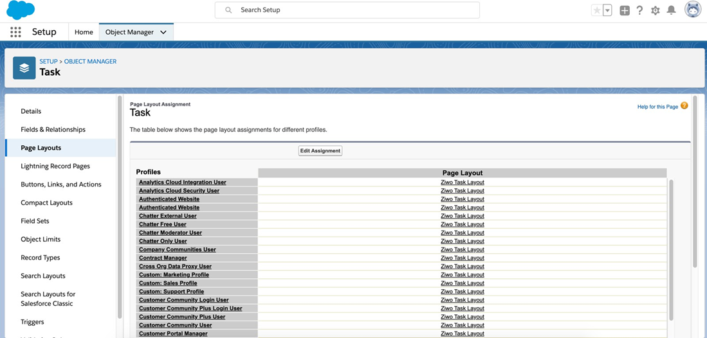Open Cross Org Data Proxy User profile
This screenshot has height=338, width=707.
(x=175, y=266)
